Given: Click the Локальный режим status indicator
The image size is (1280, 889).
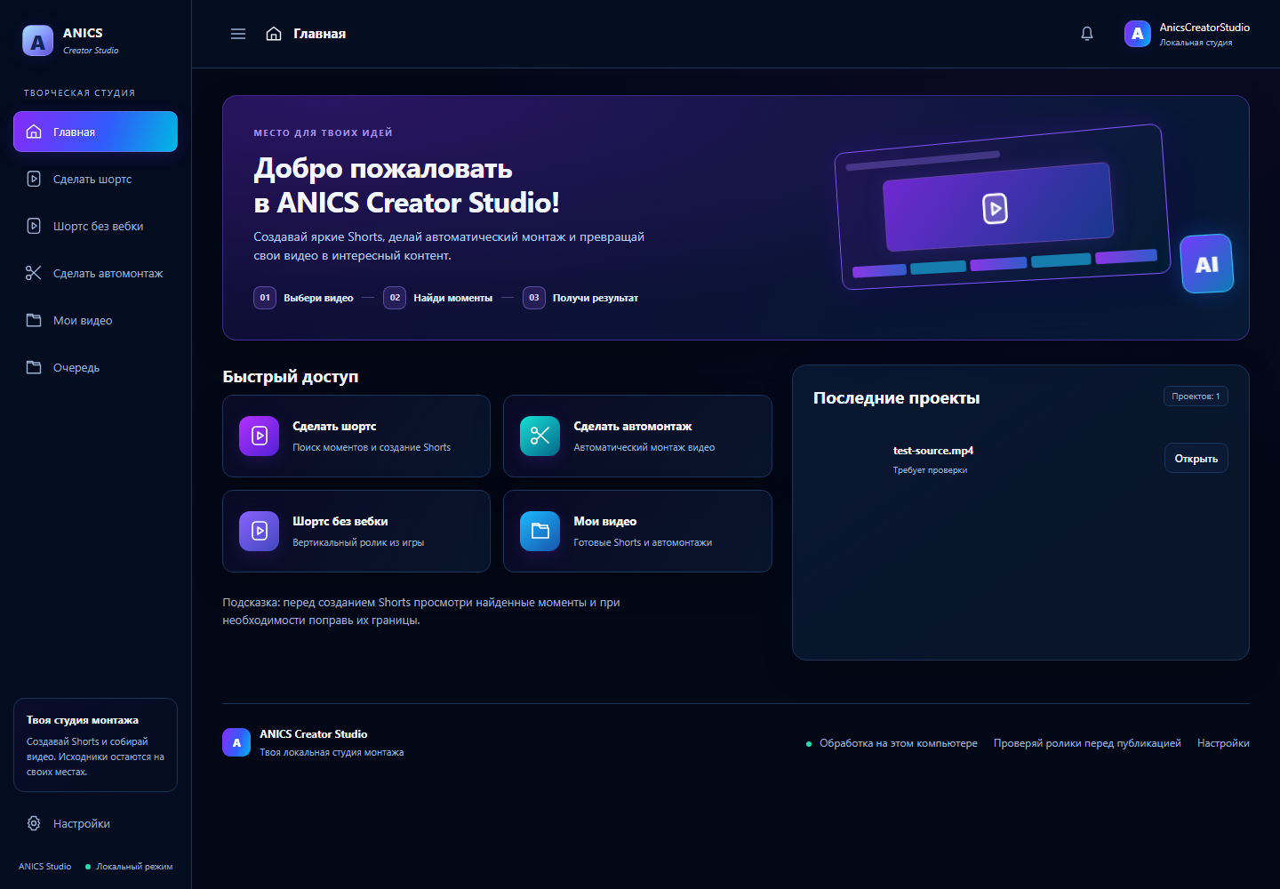Looking at the screenshot, I should point(129,866).
